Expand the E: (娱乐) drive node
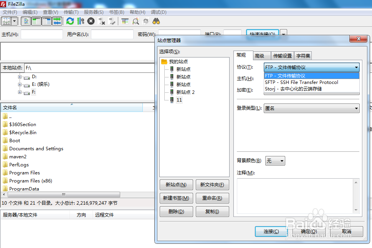 pos(20,84)
